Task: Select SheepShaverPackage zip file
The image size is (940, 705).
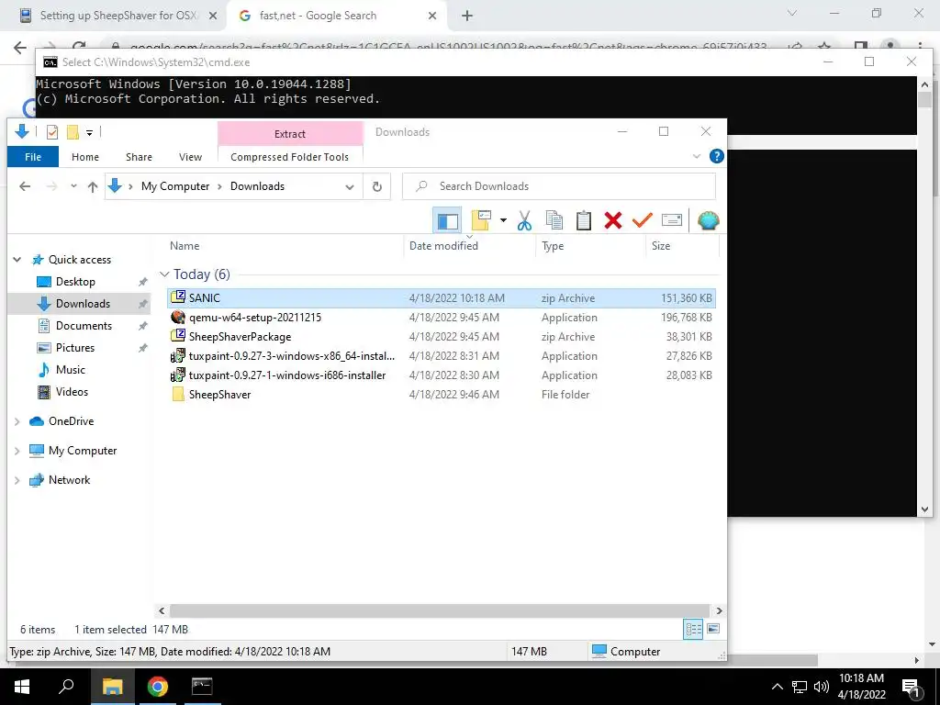Action: 442,337
